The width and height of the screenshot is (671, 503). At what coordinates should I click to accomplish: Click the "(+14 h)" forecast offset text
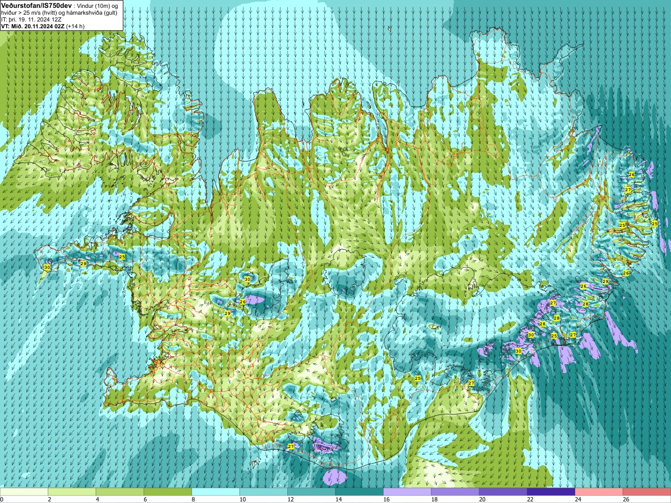[x=75, y=26]
